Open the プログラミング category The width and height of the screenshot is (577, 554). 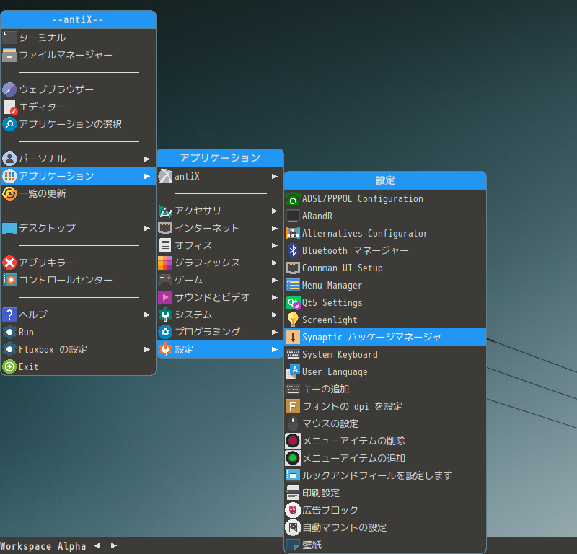click(x=220, y=332)
